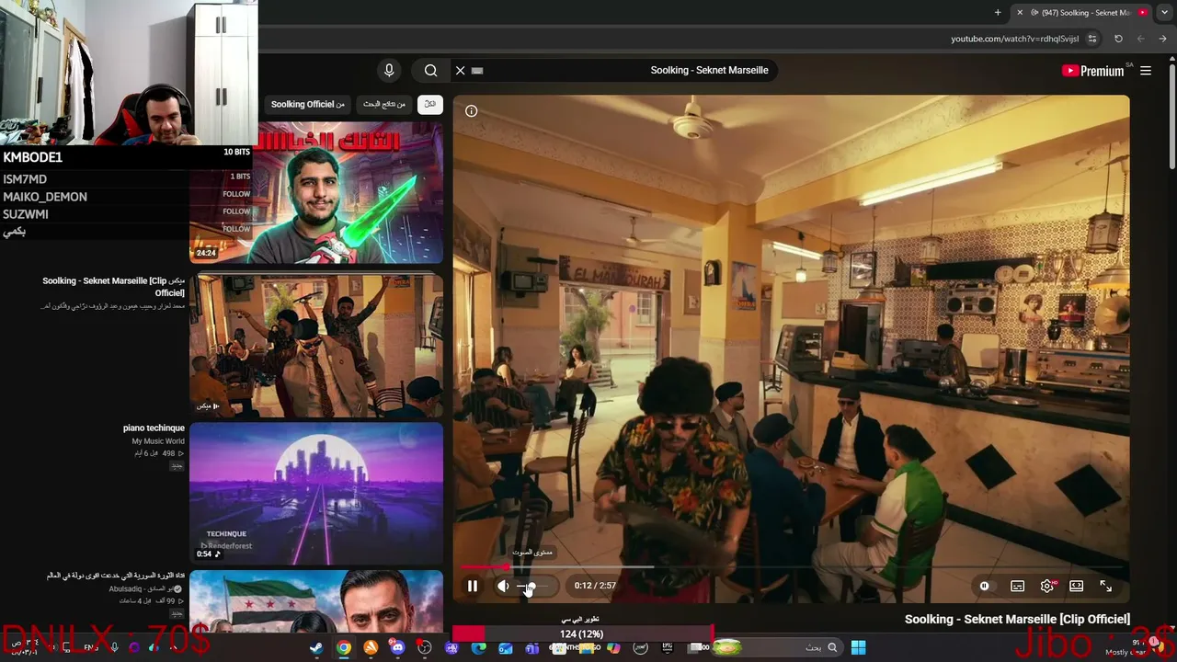Open the 'My Music World' channel link
Viewport: 1177px width, 662px height.
point(157,441)
